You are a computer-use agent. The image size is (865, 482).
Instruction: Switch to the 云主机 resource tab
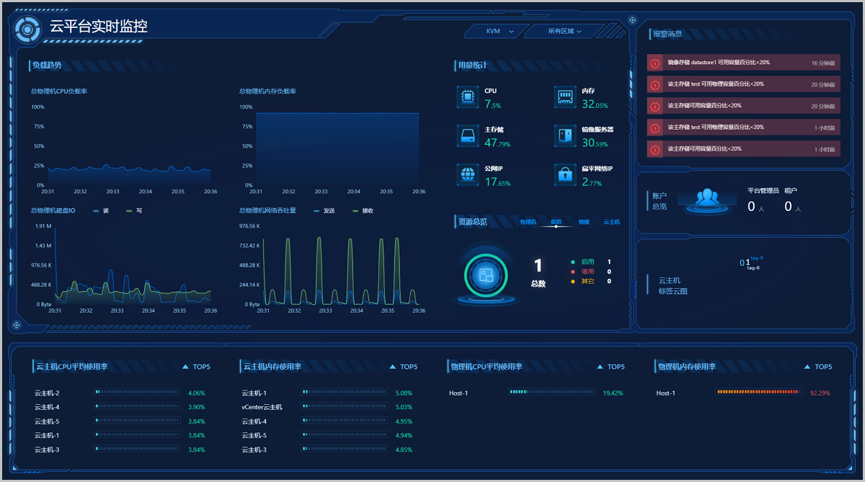coord(611,222)
